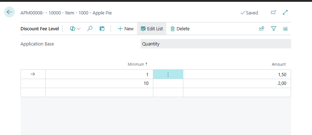Open the Copilot icon in the toolbar

(72, 29)
